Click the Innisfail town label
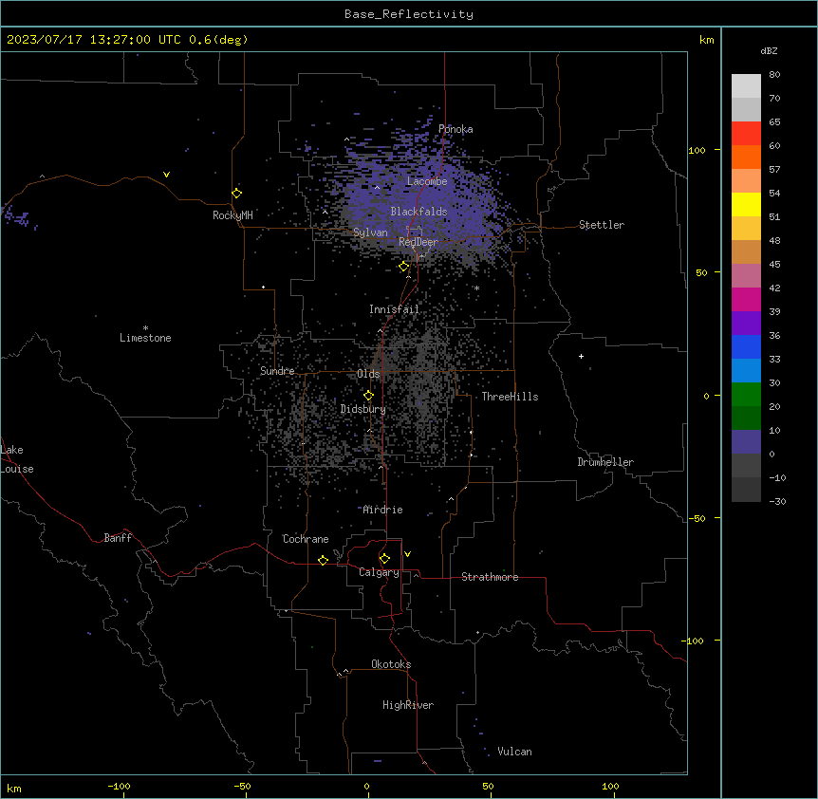 (x=394, y=309)
